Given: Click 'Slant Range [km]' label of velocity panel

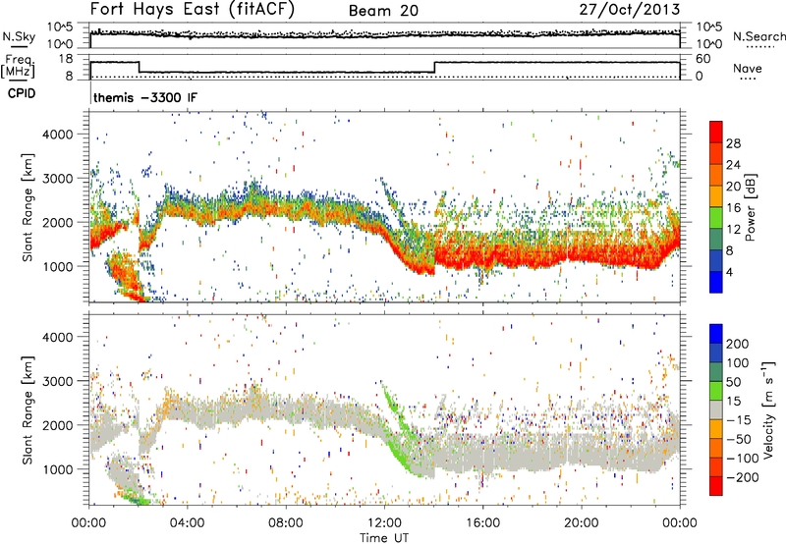Looking at the screenshot, I should (28, 410).
